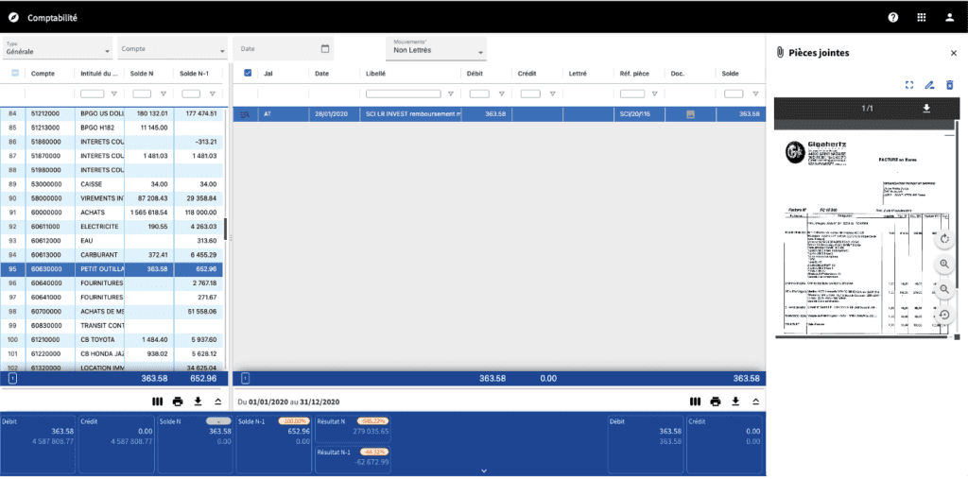Open the Débit column filter funnel
This screenshot has height=479, width=968.
501,94
